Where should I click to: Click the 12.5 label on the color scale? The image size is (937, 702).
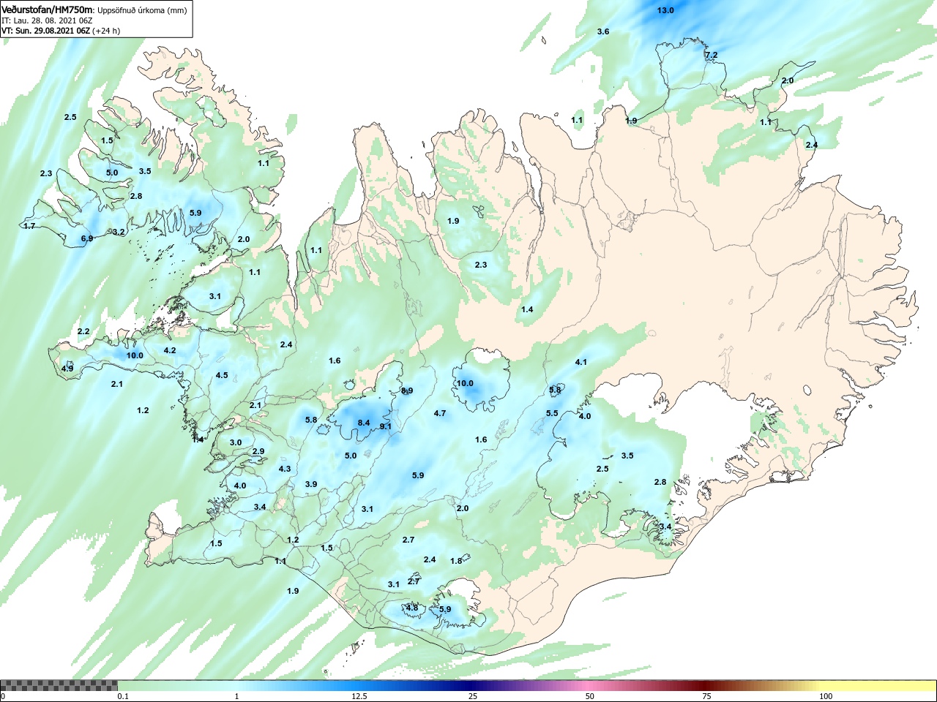tap(359, 696)
